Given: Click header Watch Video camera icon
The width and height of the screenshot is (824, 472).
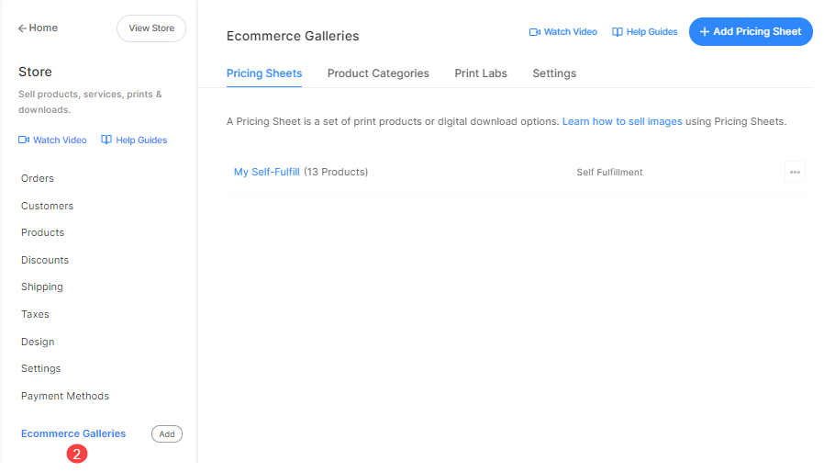Looking at the screenshot, I should click(535, 32).
